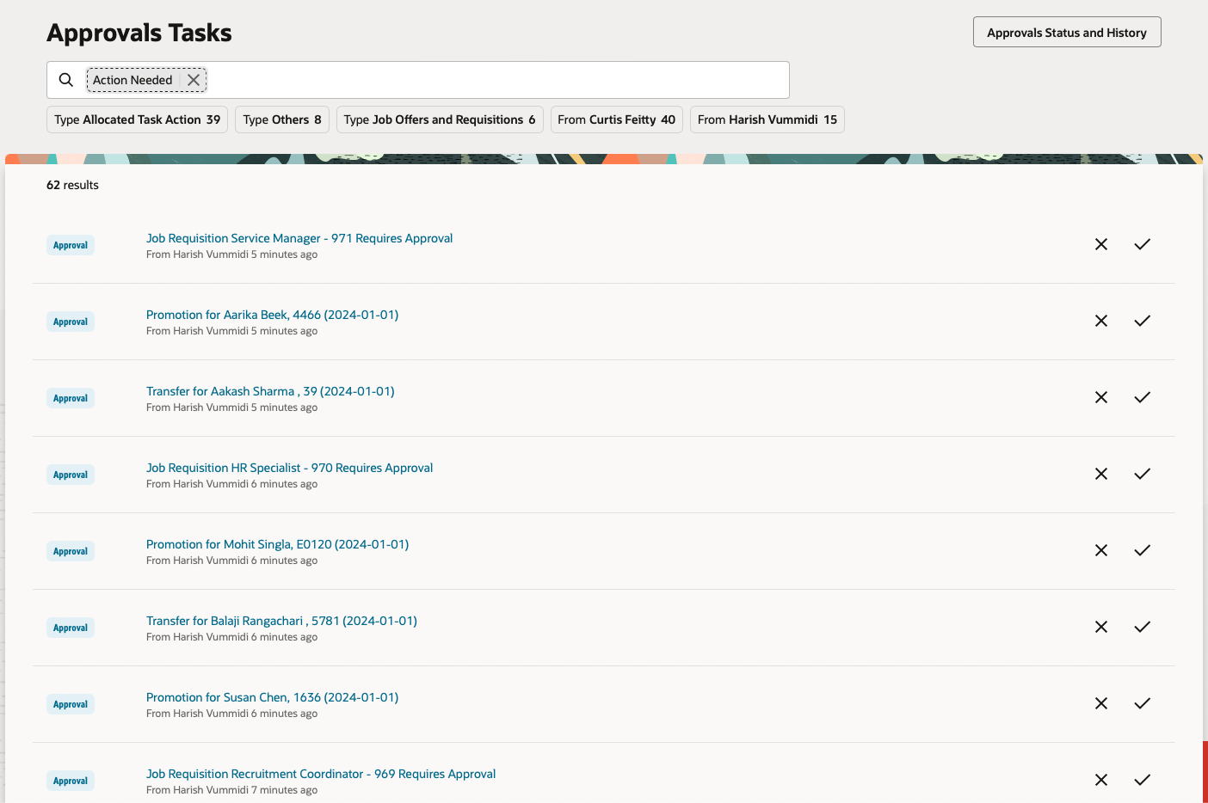1208x803 pixels.
Task: Approve the Promotion for Mohit Singla task
Action: (1142, 550)
